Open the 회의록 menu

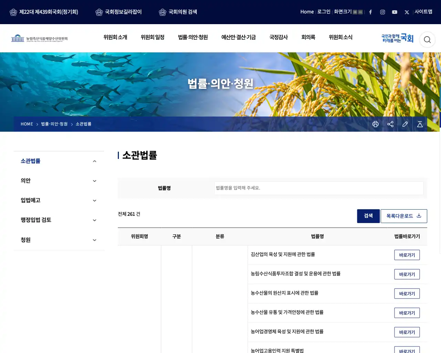pyautogui.click(x=308, y=37)
